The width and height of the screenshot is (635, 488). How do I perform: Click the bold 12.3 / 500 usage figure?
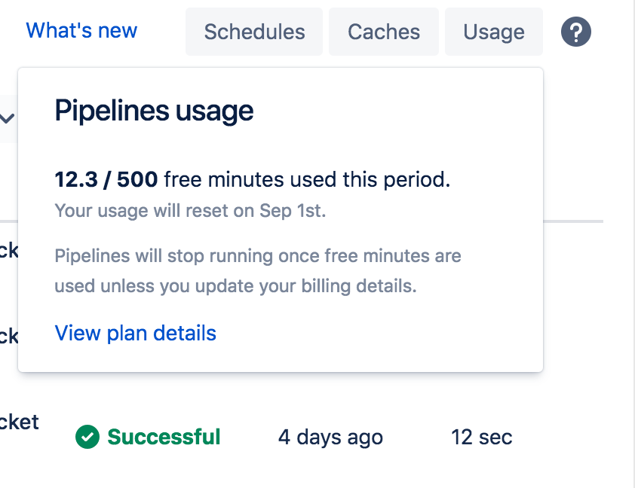(x=106, y=180)
